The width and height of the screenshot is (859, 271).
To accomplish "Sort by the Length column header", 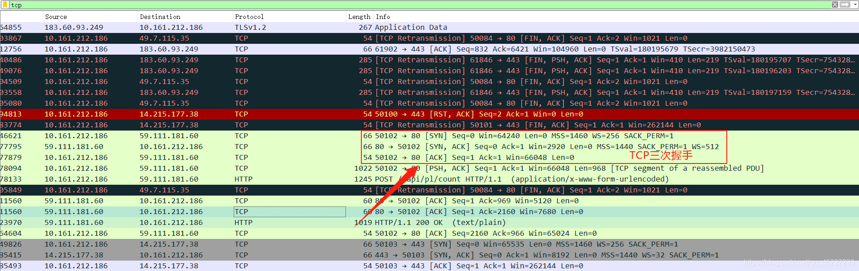I will click(x=359, y=17).
